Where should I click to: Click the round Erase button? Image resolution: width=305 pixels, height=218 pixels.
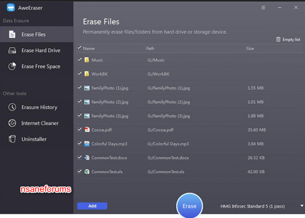[x=189, y=206]
